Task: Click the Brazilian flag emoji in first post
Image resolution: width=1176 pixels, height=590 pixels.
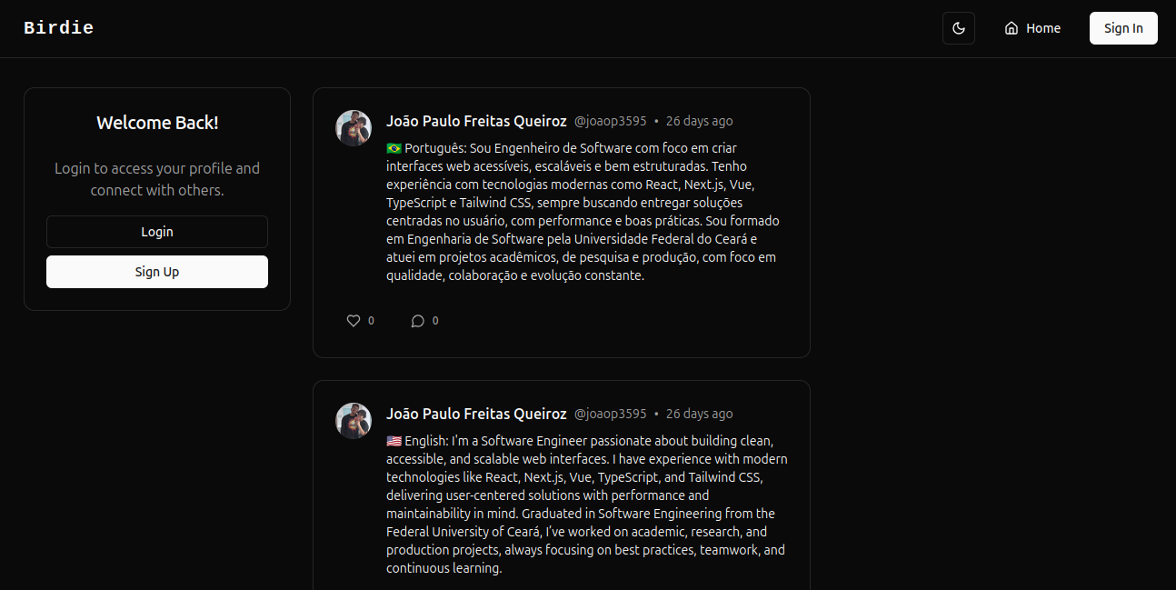Action: pyautogui.click(x=394, y=148)
